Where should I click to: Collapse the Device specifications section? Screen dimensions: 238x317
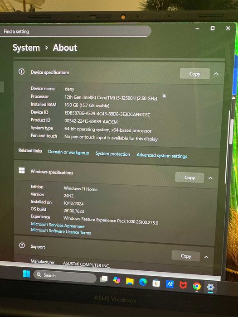(x=216, y=74)
